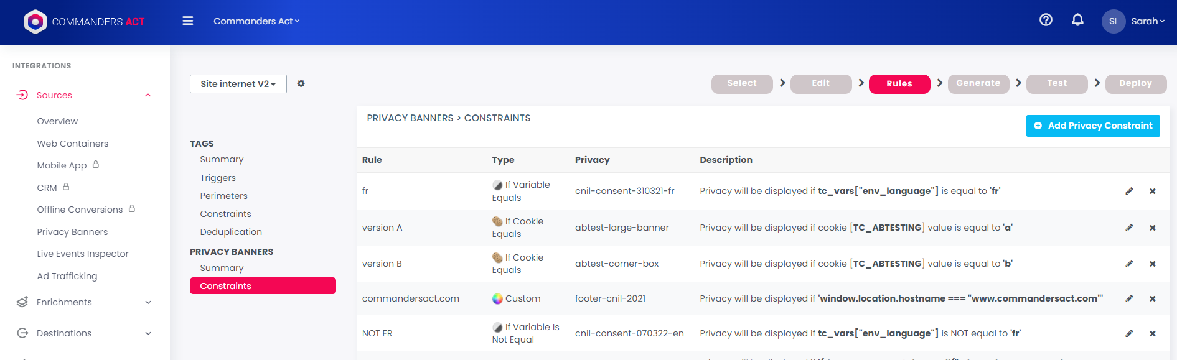The height and width of the screenshot is (360, 1177).
Task: Click the Commanders Act logo
Action: (x=84, y=22)
